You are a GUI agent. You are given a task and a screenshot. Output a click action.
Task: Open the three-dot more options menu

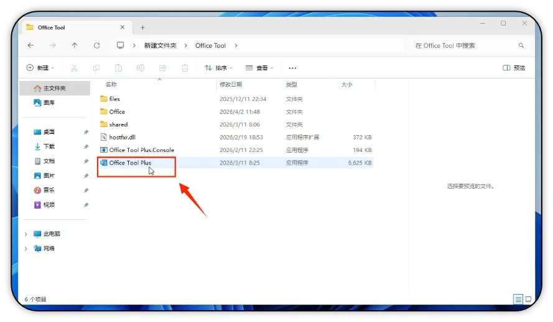[292, 68]
